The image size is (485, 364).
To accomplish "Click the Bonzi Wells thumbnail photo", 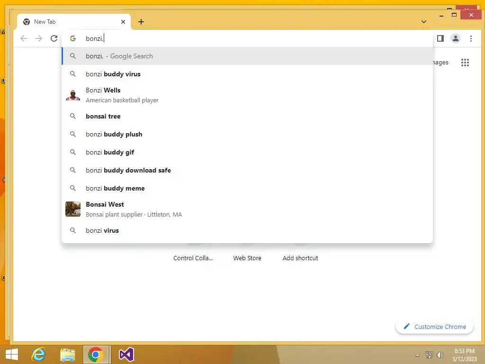I will (73, 95).
